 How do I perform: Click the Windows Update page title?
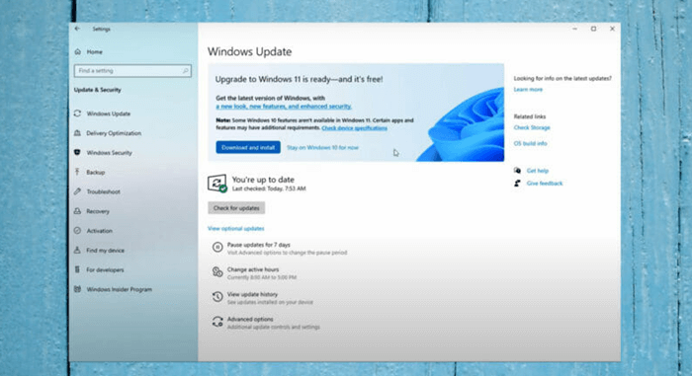coord(249,51)
